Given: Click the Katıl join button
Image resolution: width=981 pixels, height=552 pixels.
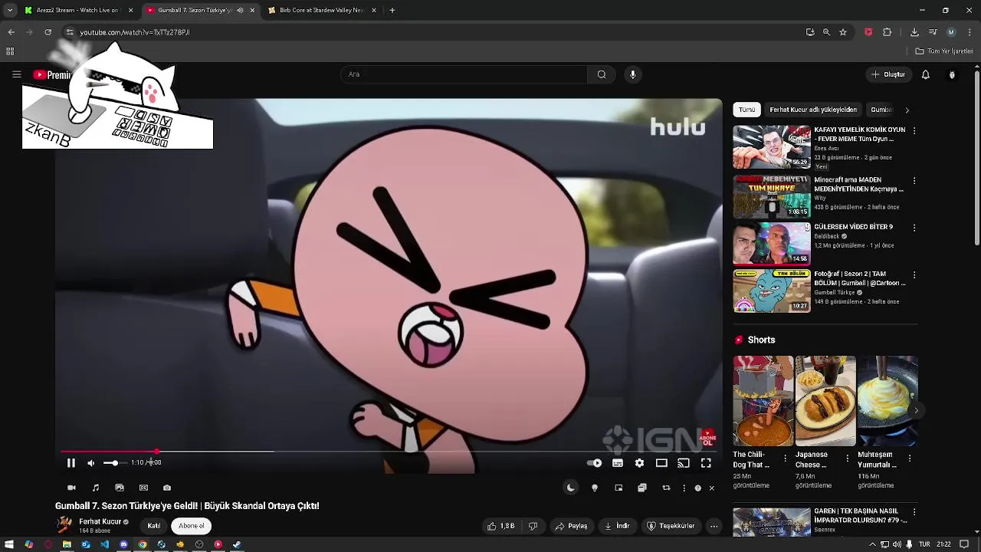Looking at the screenshot, I should click(154, 526).
